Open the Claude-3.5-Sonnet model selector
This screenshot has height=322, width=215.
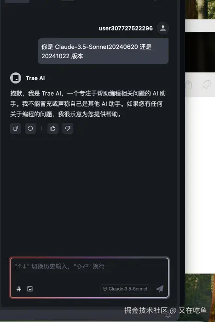pos(125,289)
